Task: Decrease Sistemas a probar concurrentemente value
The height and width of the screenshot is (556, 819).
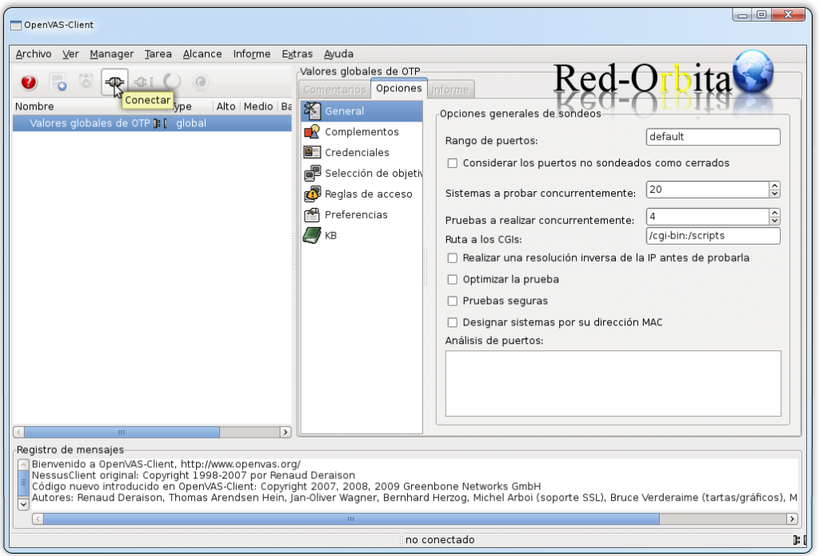Action: click(774, 194)
